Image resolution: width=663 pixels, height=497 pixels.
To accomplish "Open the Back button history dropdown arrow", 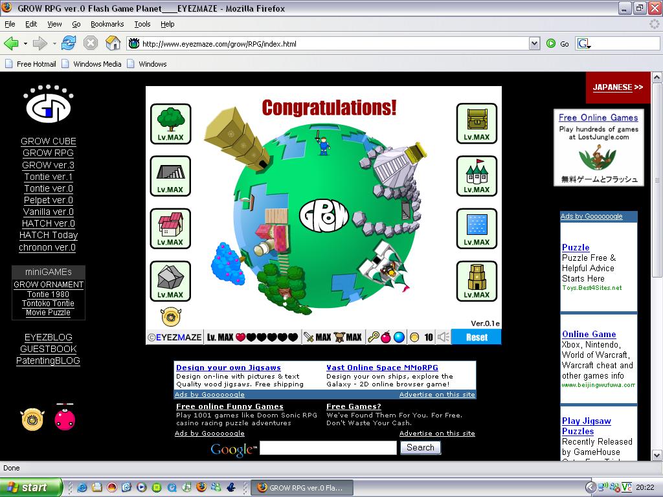I will coord(25,43).
